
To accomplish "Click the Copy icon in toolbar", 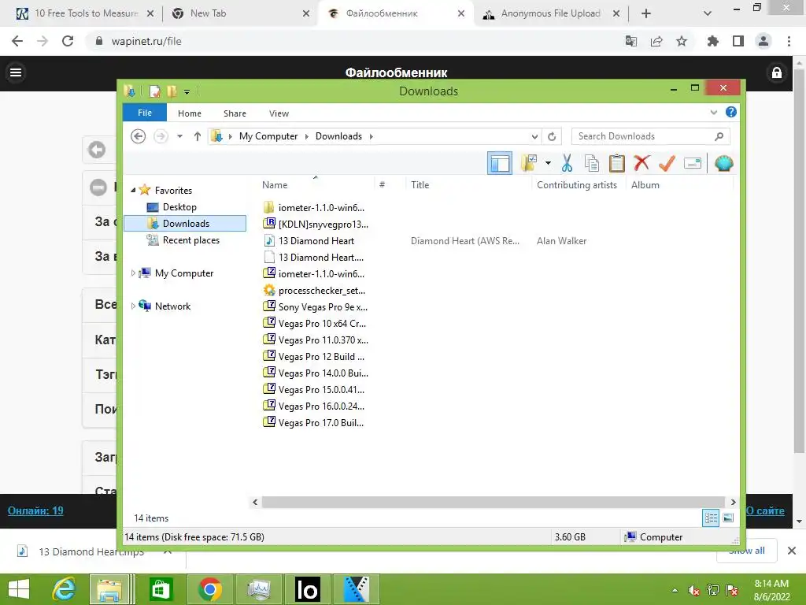I will click(x=592, y=164).
